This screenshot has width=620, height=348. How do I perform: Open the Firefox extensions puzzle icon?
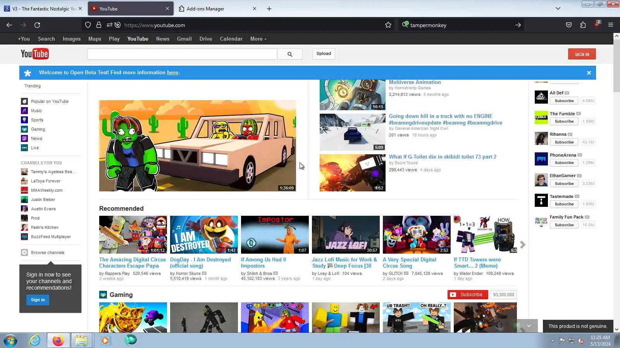coord(583,25)
